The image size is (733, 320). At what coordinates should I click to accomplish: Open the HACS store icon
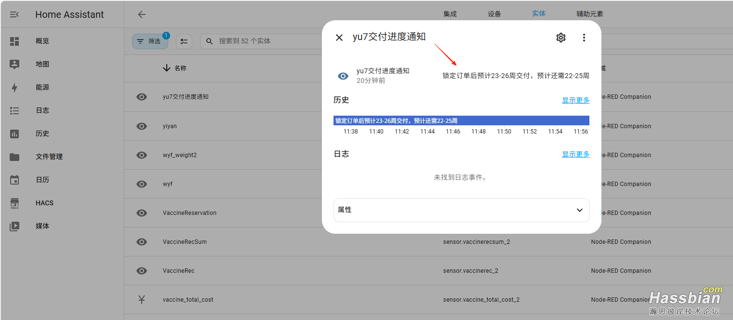pyautogui.click(x=14, y=203)
